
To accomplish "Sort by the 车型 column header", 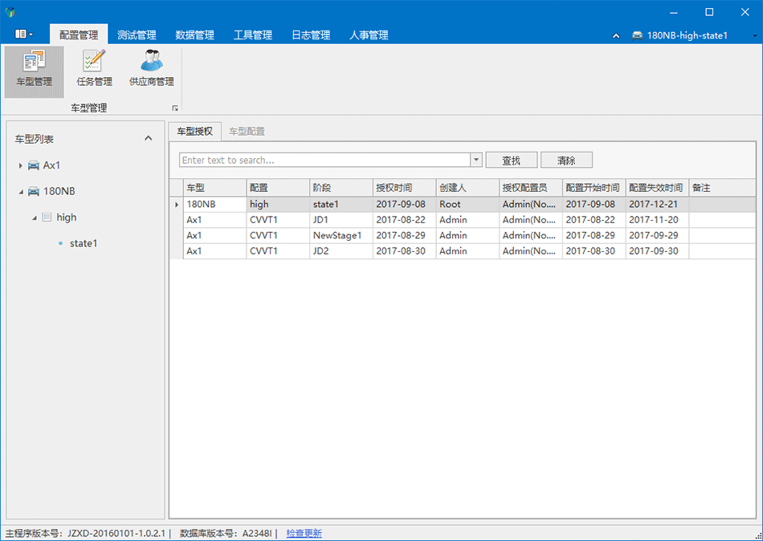I will pyautogui.click(x=214, y=188).
